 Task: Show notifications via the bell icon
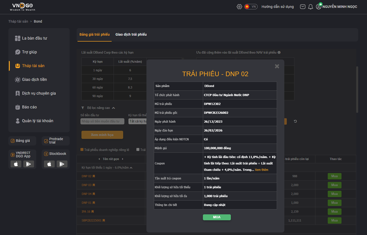point(311,6)
